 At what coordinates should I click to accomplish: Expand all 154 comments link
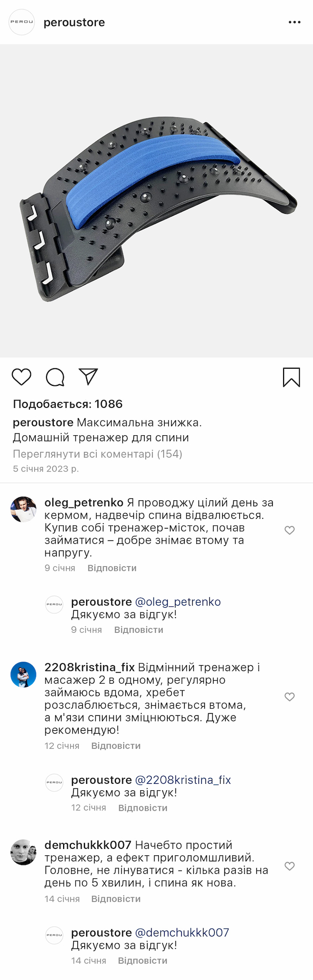[97, 454]
